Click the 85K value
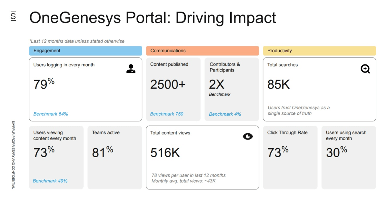 (x=279, y=84)
